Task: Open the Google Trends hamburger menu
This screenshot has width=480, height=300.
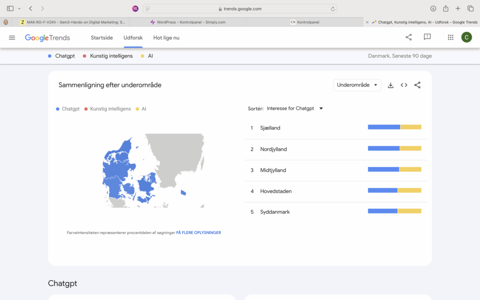Action: tap(12, 37)
